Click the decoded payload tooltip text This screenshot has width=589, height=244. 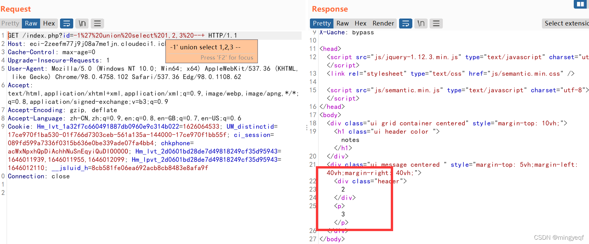205,47
